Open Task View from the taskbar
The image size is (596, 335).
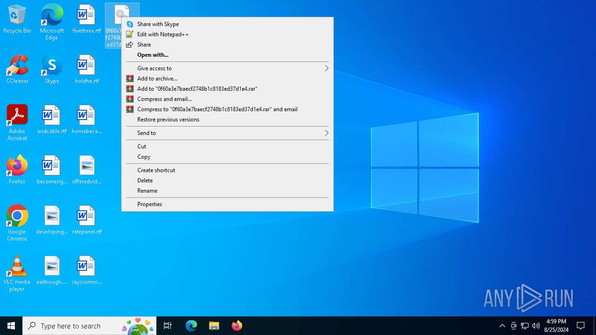[x=168, y=326]
